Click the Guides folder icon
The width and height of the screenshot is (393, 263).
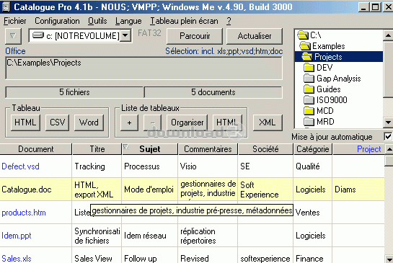pyautogui.click(x=309, y=89)
